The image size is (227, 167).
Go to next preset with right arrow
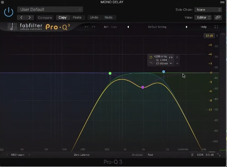tap(30, 18)
